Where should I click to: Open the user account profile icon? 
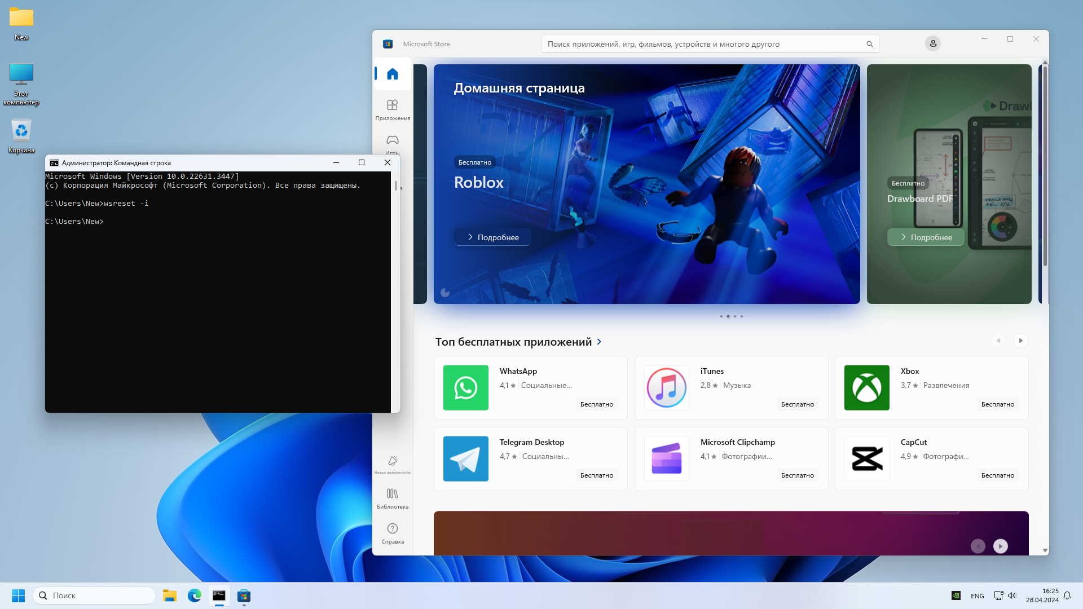pos(933,43)
